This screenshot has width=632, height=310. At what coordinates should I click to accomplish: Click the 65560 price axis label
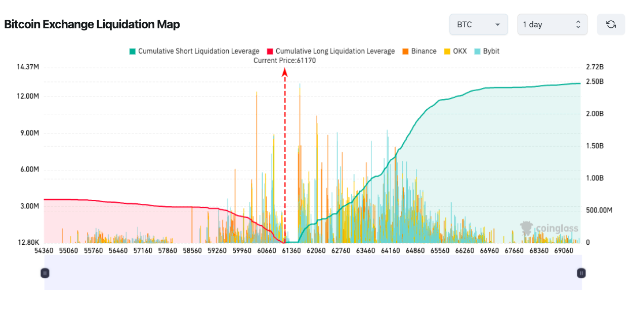tap(440, 251)
